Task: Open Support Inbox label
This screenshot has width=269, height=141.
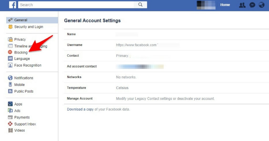Action: pos(25,124)
